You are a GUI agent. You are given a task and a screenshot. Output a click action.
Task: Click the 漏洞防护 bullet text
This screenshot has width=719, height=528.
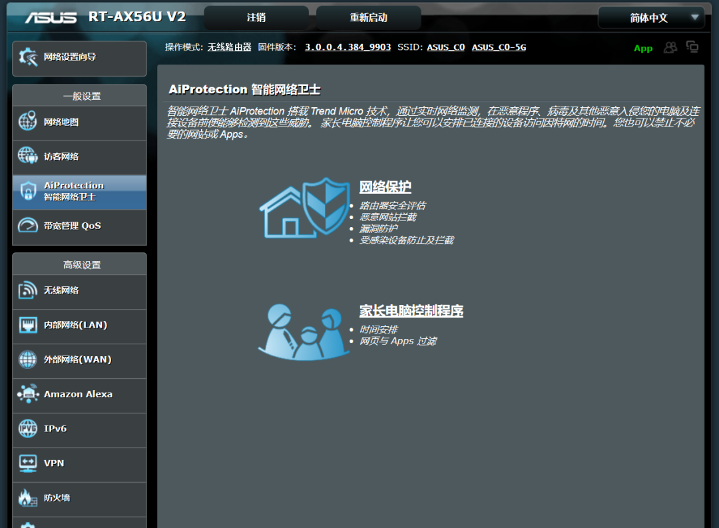pyautogui.click(x=378, y=228)
